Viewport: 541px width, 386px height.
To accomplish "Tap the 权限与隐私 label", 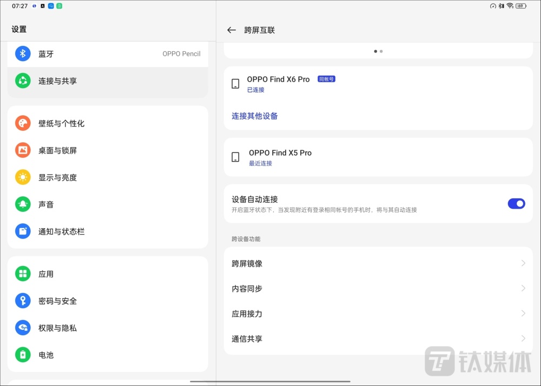I will pyautogui.click(x=58, y=328).
